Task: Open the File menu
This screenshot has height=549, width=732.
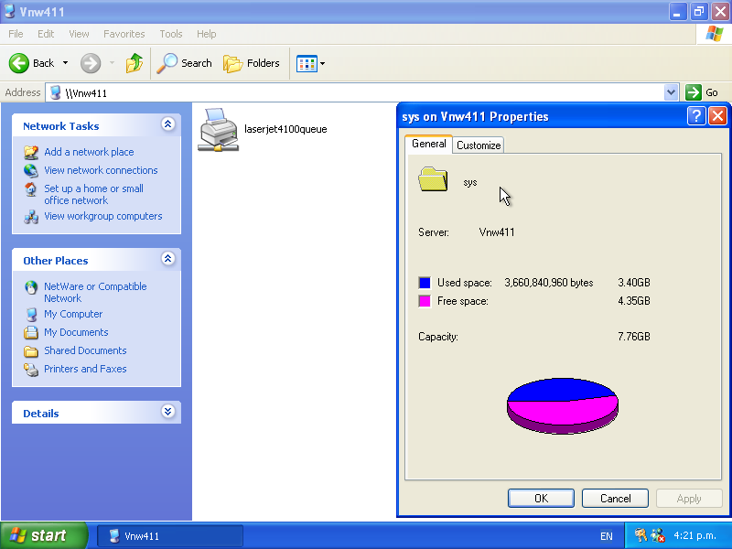Action: point(16,34)
